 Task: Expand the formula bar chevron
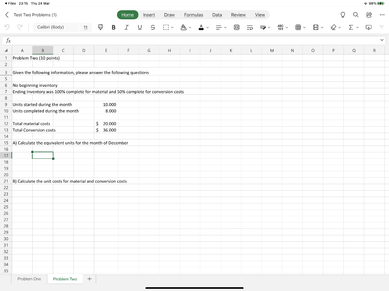click(382, 40)
